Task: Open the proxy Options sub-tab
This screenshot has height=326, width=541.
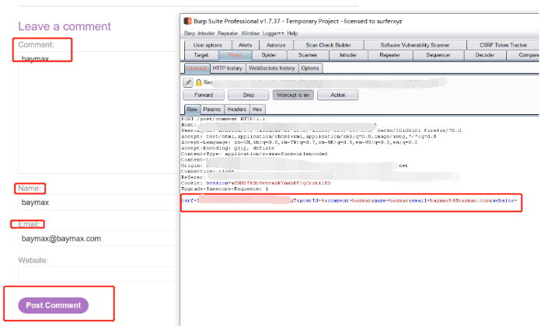Action: click(x=310, y=68)
